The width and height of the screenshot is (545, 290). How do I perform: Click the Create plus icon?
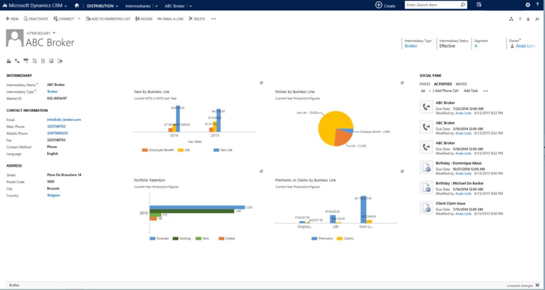pyautogui.click(x=378, y=5)
